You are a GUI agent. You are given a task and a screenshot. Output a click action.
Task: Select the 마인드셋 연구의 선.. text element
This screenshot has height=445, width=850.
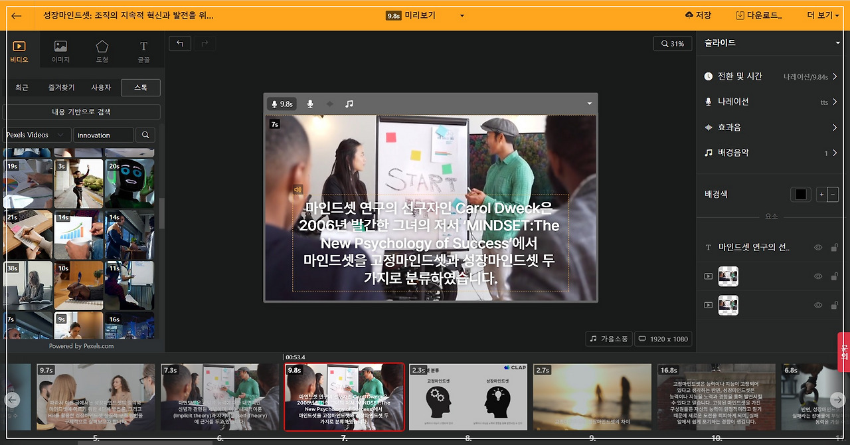(754, 247)
